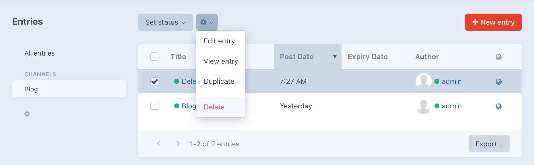Click the globe icon in the table header
Viewport: 534px width, 165px height.
pos(499,57)
